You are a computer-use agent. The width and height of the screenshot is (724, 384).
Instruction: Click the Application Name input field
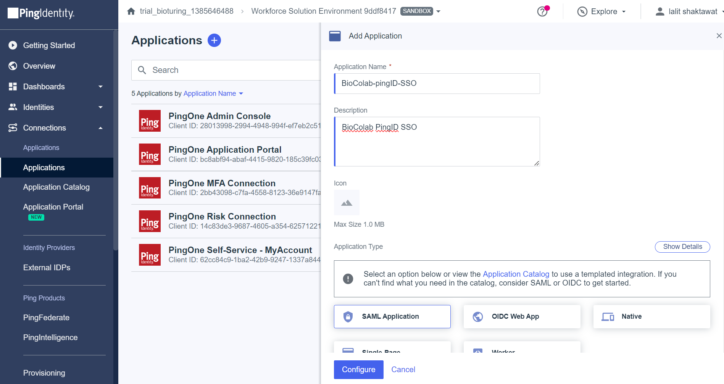tap(437, 84)
